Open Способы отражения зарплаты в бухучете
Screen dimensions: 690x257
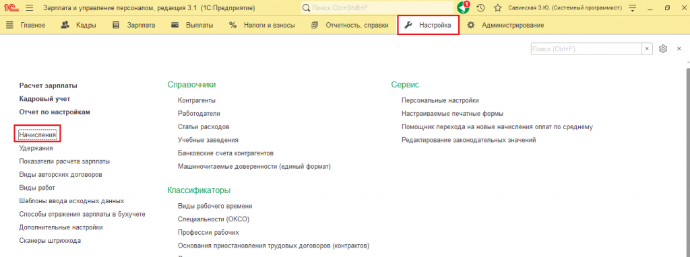[x=82, y=214]
